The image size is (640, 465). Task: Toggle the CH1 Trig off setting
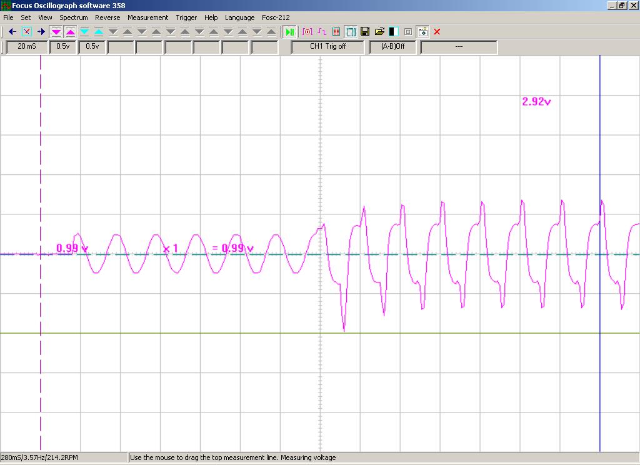pyautogui.click(x=327, y=46)
